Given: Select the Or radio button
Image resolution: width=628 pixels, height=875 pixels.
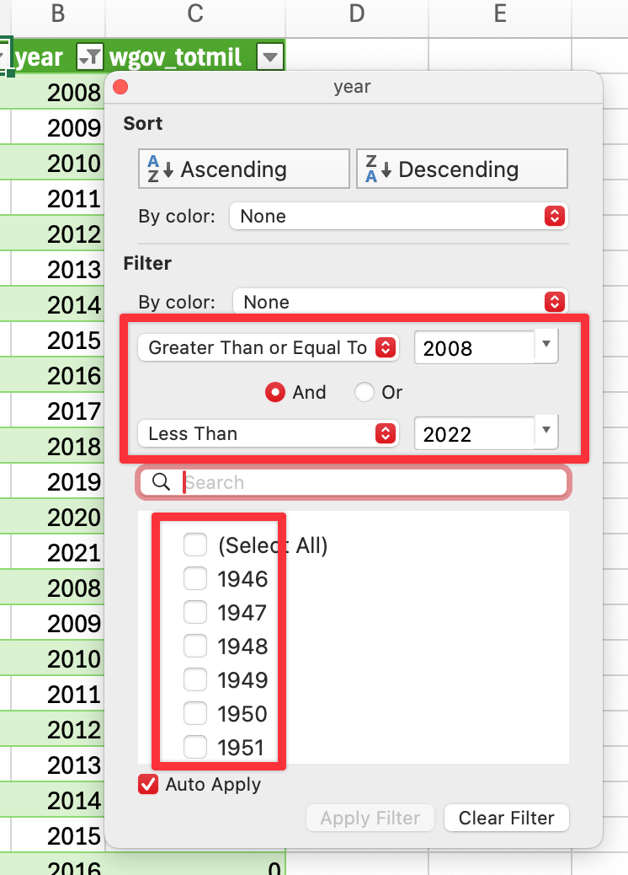Looking at the screenshot, I should click(x=364, y=392).
